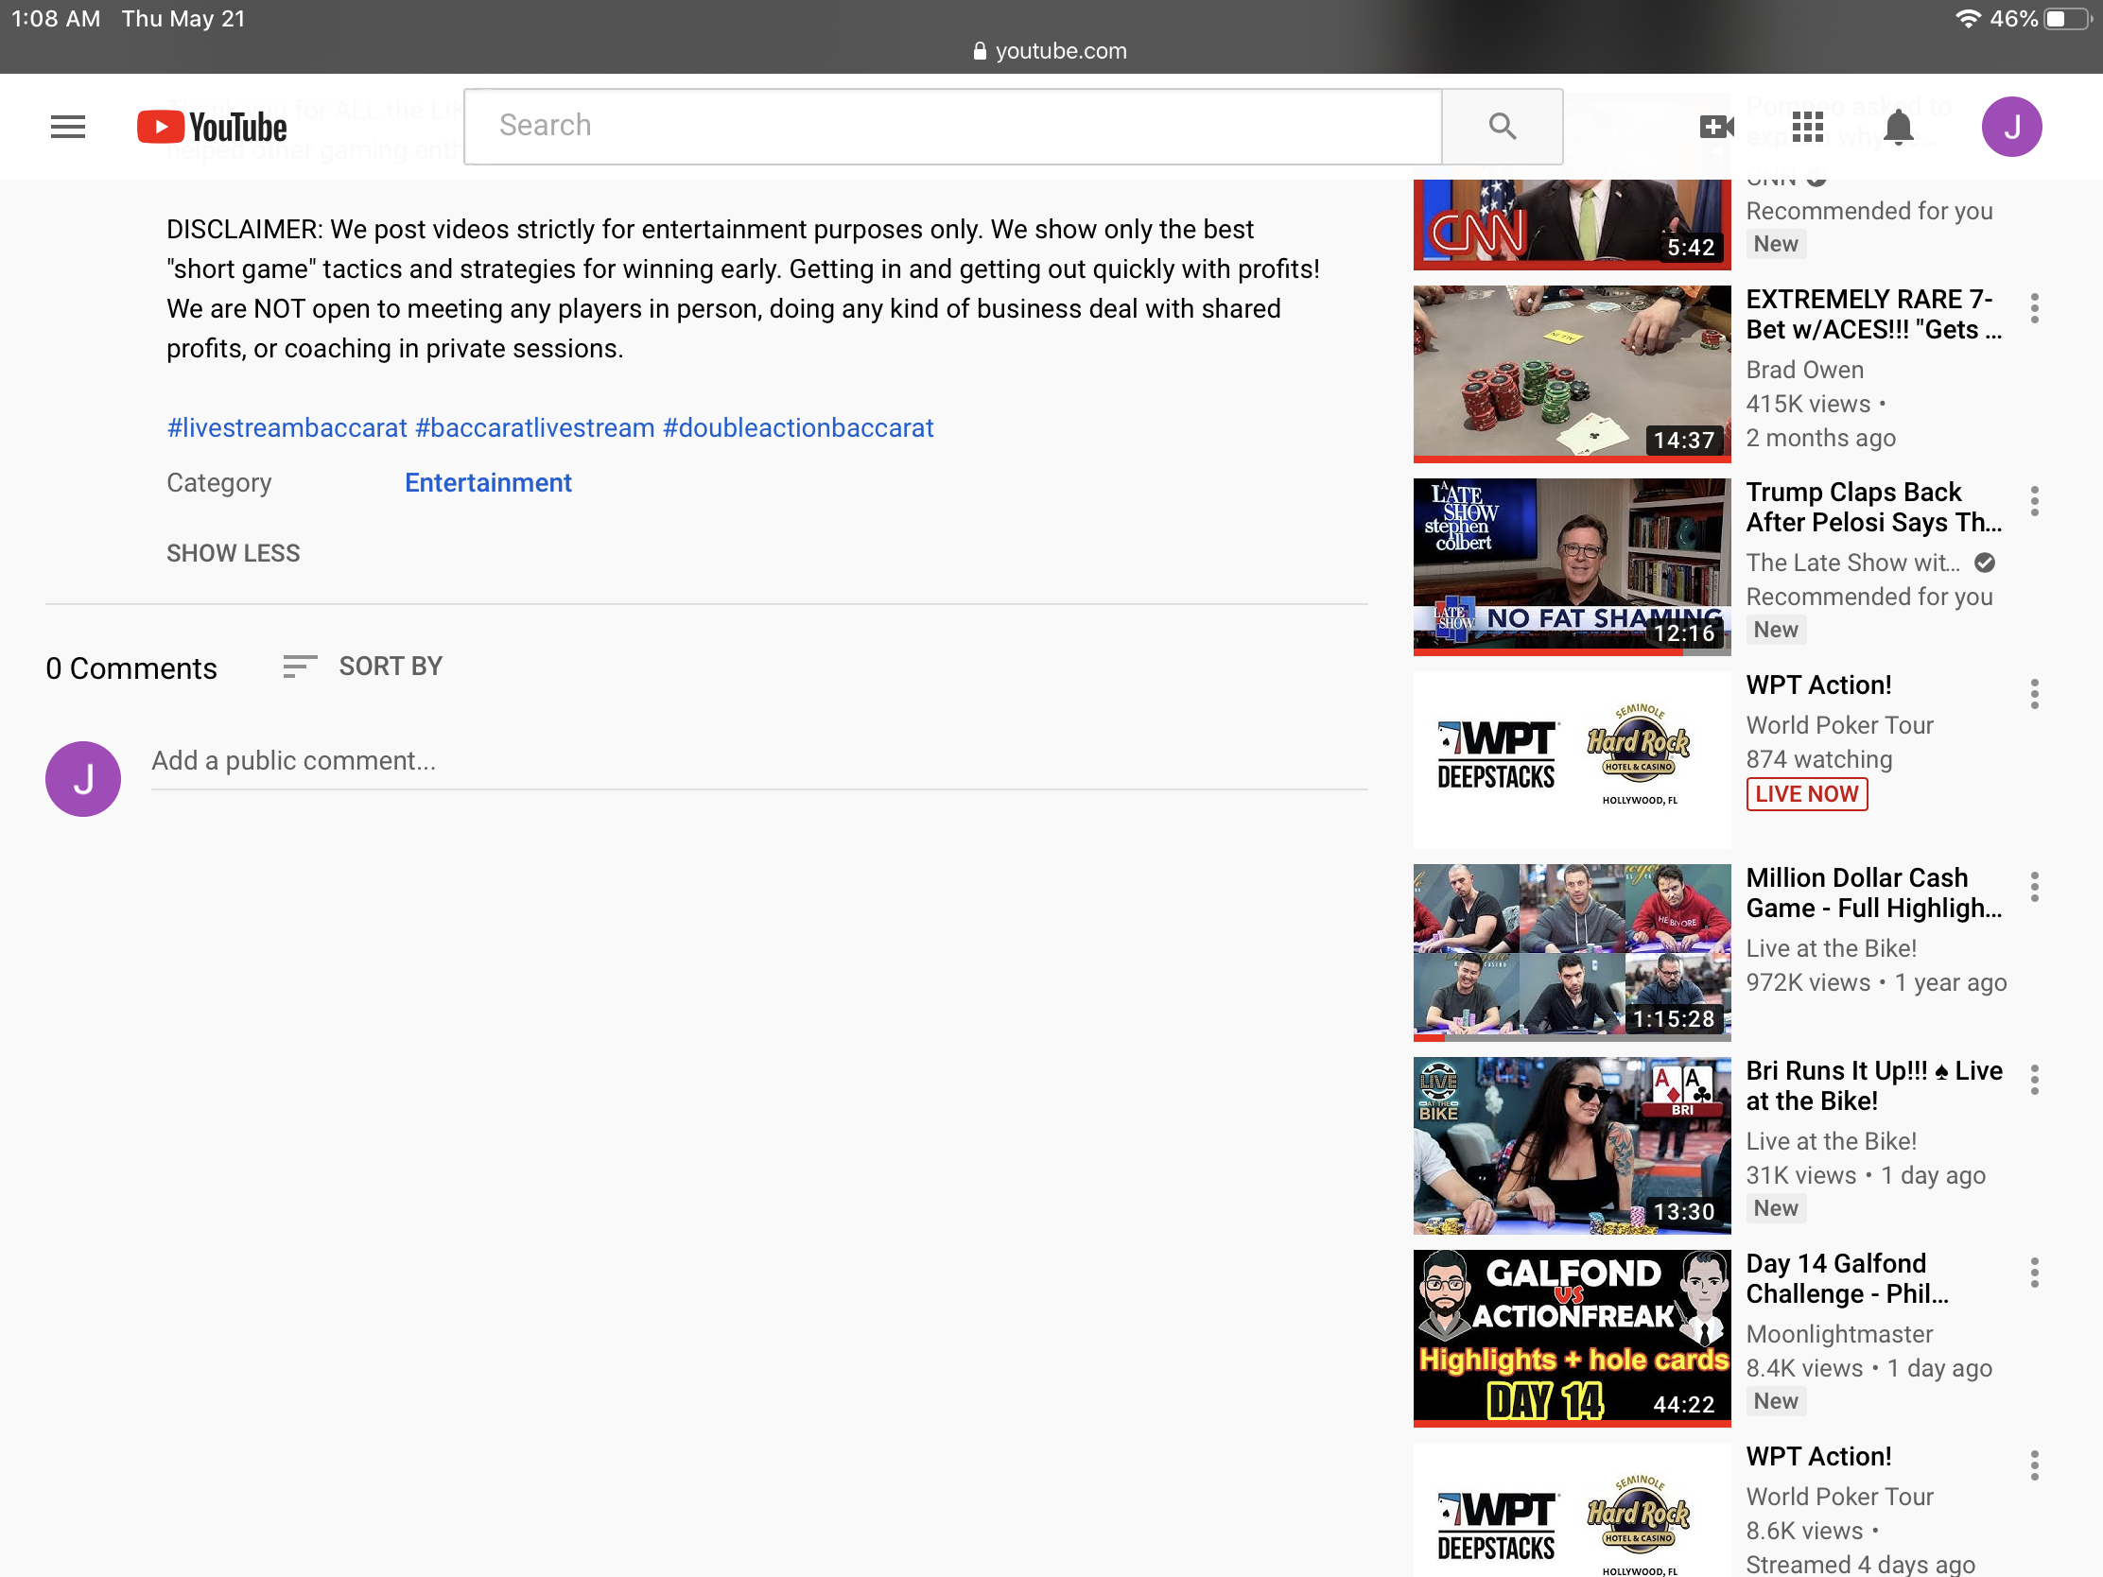
Task: Open the Entertainment category link
Action: [488, 483]
